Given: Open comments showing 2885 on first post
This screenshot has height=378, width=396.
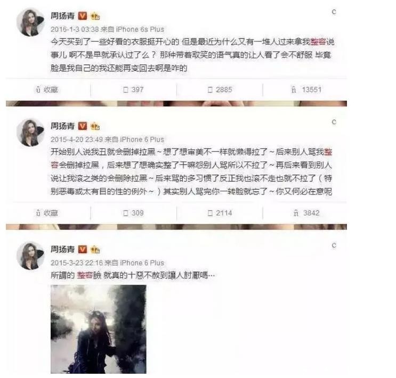Looking at the screenshot, I should pyautogui.click(x=220, y=90).
